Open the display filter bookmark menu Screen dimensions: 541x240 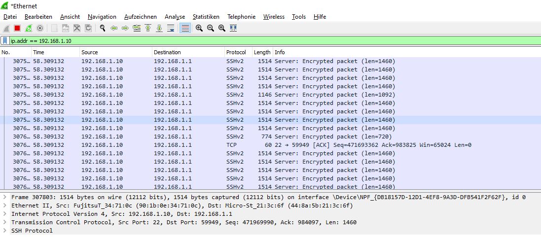point(5,41)
